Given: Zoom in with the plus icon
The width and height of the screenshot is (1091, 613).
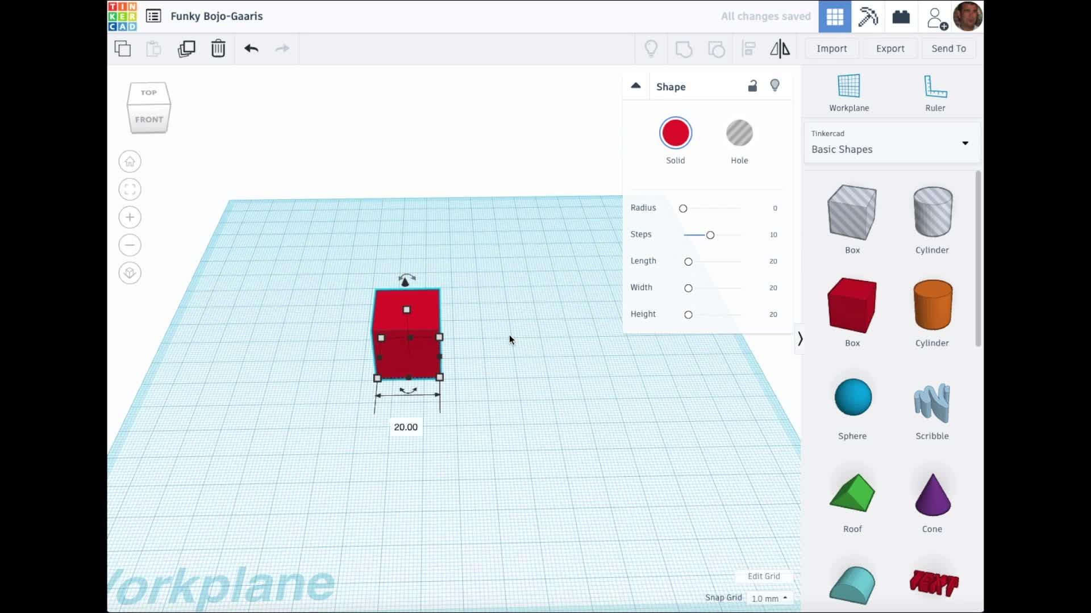Looking at the screenshot, I should pos(130,217).
